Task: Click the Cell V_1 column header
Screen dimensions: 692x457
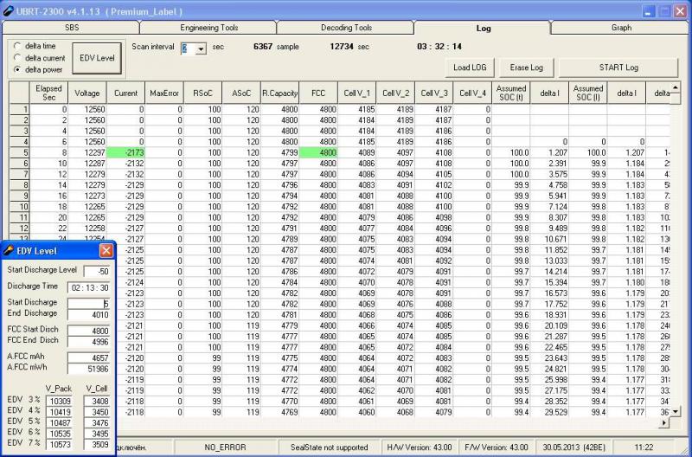Action: (x=356, y=93)
